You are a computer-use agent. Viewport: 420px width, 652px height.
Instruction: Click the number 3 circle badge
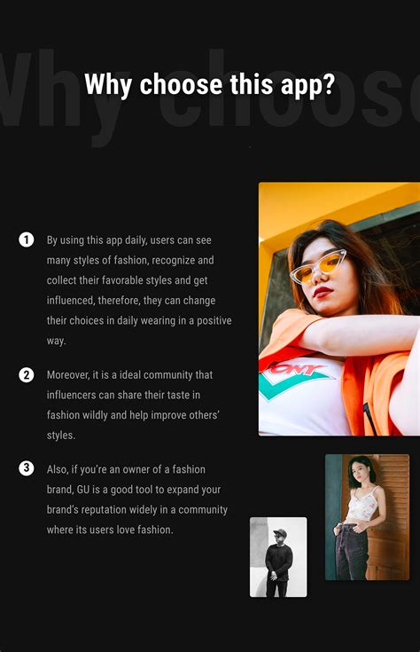pos(27,468)
